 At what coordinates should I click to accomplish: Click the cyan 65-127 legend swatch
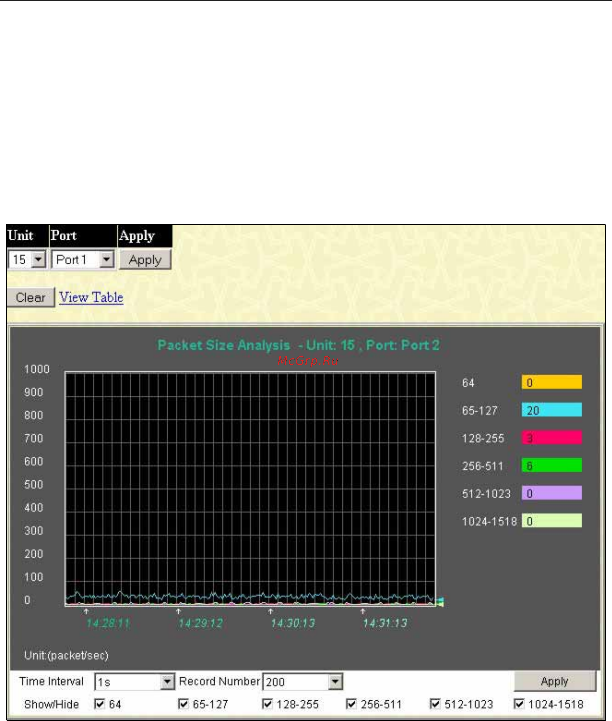tap(552, 410)
